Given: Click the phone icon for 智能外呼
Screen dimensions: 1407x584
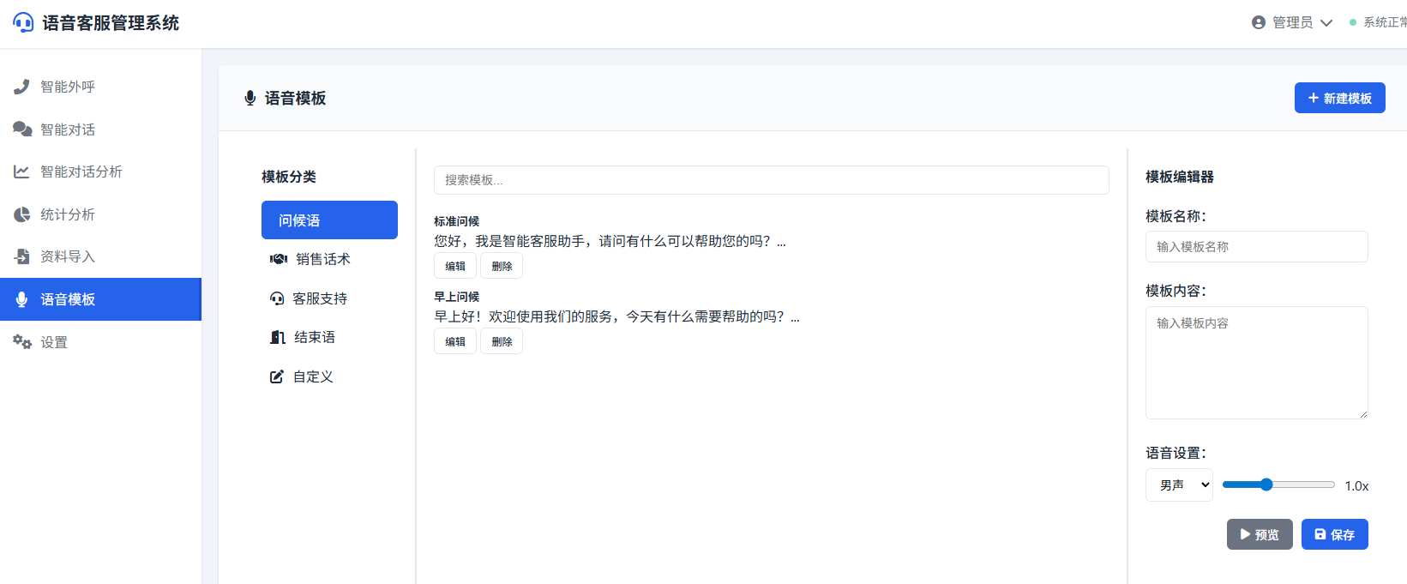Looking at the screenshot, I should [x=21, y=87].
